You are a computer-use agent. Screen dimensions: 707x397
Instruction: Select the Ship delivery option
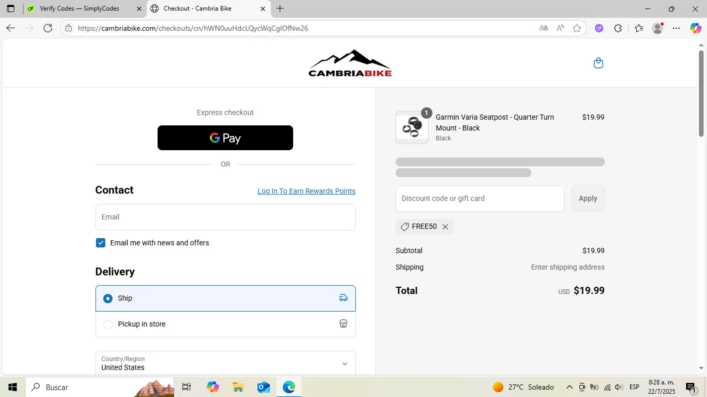coord(225,298)
